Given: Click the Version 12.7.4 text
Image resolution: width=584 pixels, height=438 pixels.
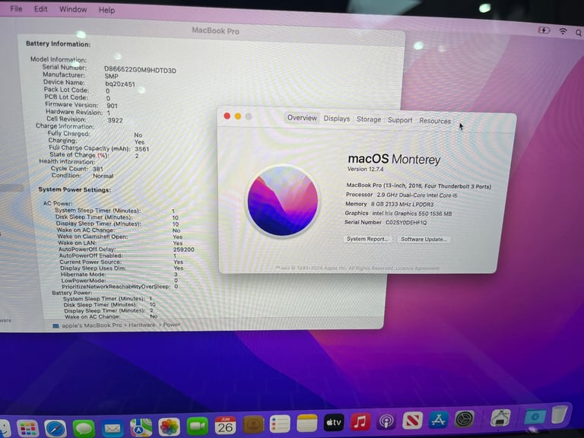Looking at the screenshot, I should [x=365, y=169].
